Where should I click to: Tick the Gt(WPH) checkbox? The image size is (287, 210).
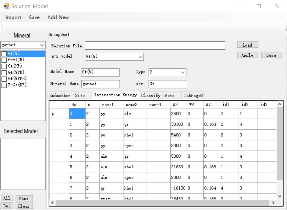point(4,73)
